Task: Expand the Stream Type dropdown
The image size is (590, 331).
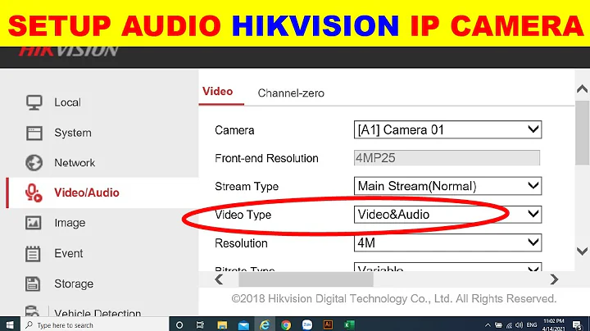Action: [x=447, y=186]
